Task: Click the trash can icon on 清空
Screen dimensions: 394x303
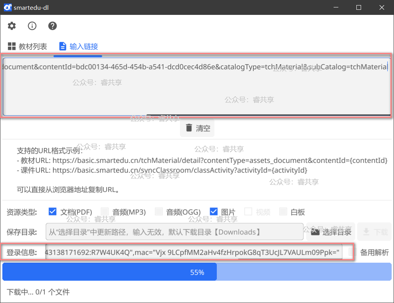Action: [189, 128]
